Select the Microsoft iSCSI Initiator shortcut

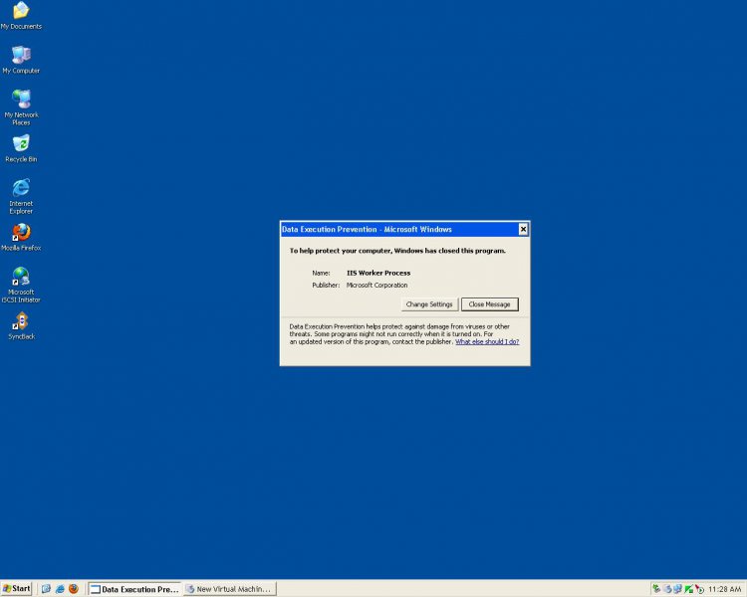tap(21, 285)
